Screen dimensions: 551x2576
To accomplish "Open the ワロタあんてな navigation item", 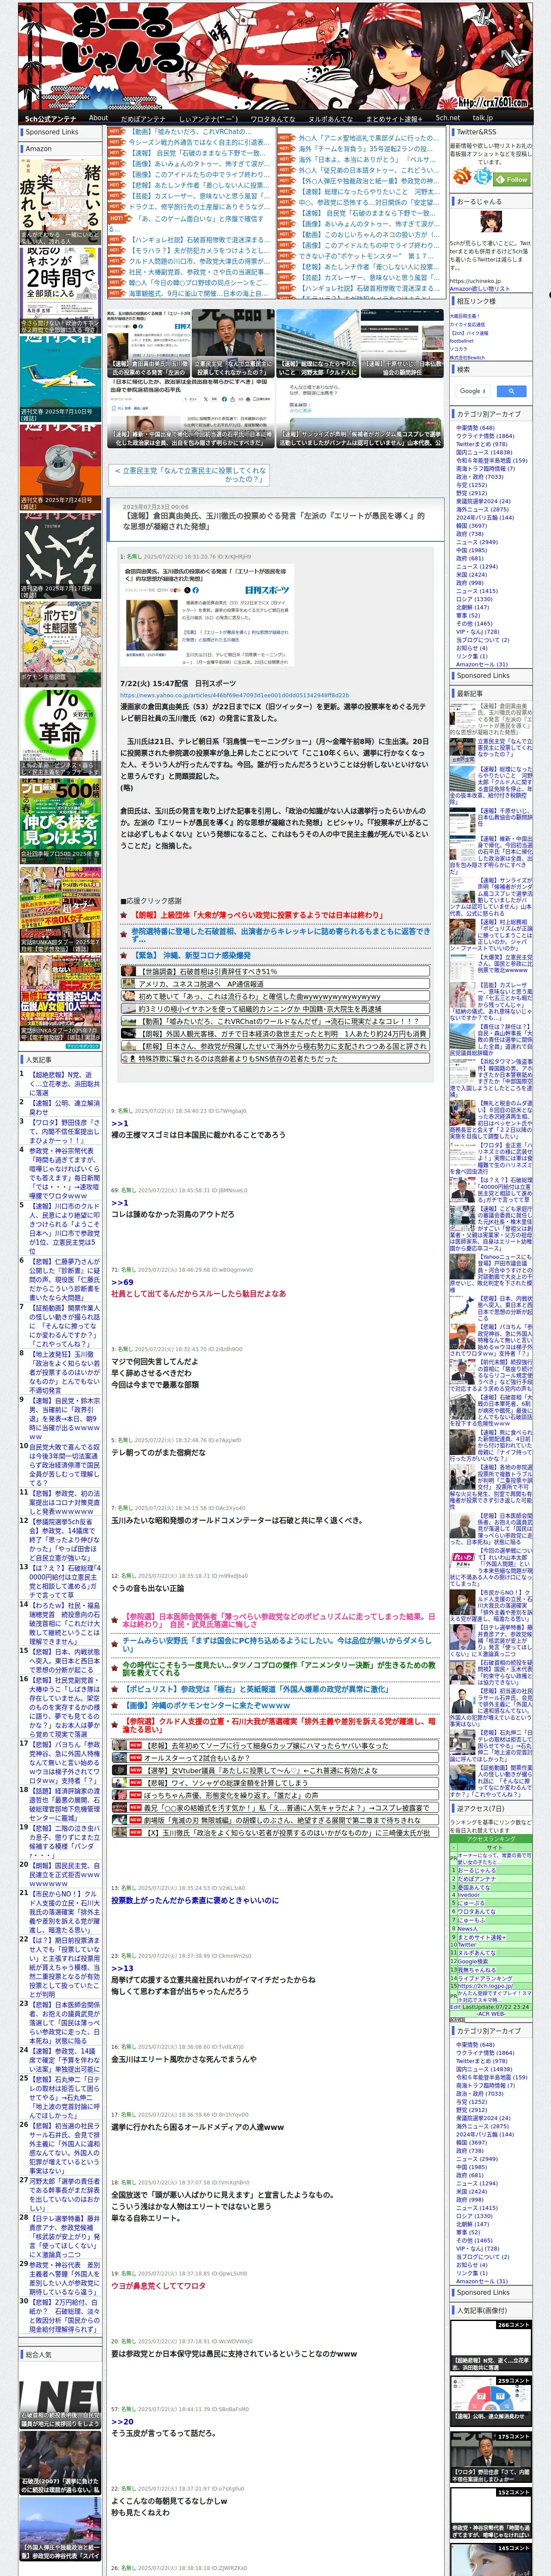I will [x=272, y=118].
